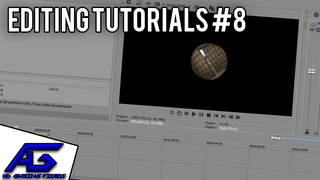This screenshot has width=320, height=180.
Task: Click the 0.0 master level readout
Action: point(316,134)
